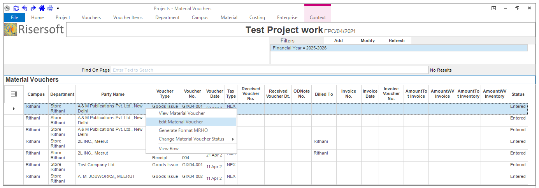Click the Add filter button
Screen dimensions: 539x188
coord(338,40)
